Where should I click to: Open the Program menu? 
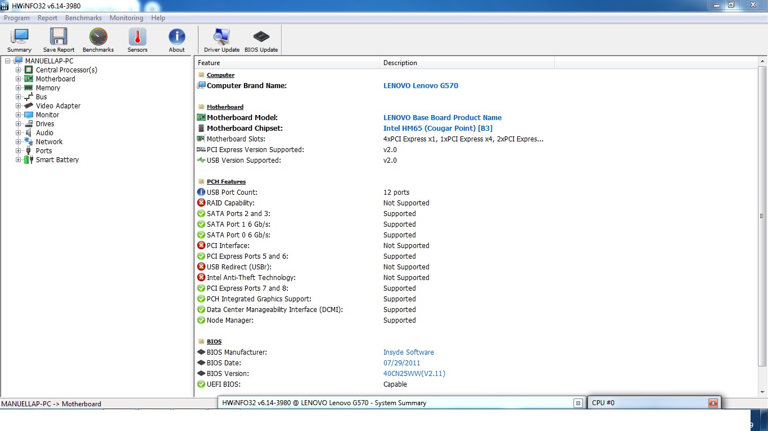17,18
